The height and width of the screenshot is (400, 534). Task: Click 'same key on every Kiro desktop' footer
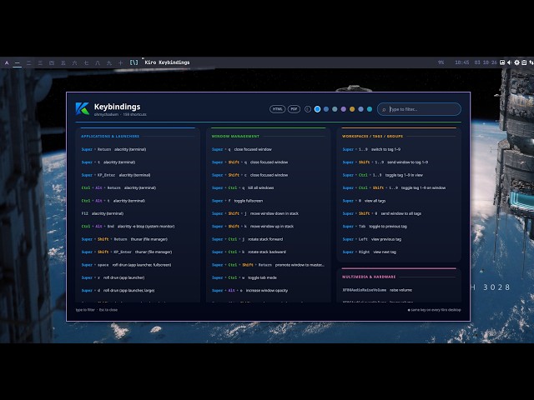(435, 310)
